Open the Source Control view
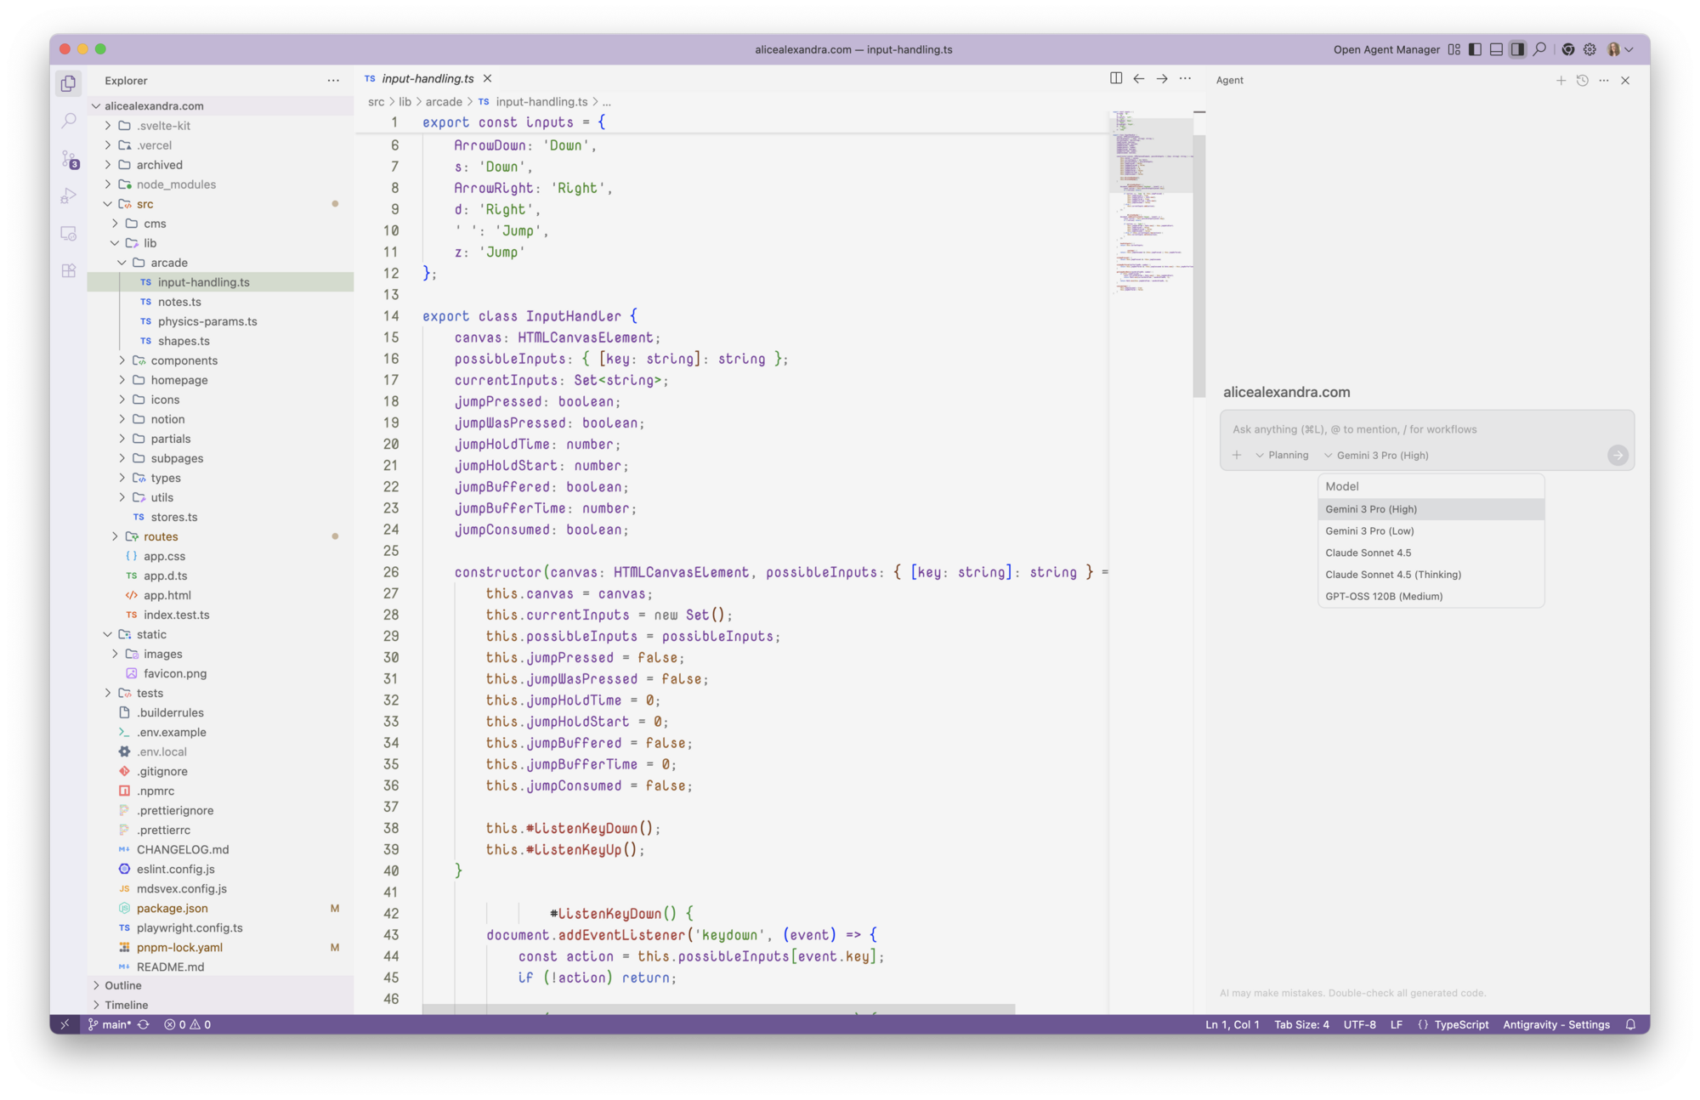 click(69, 159)
